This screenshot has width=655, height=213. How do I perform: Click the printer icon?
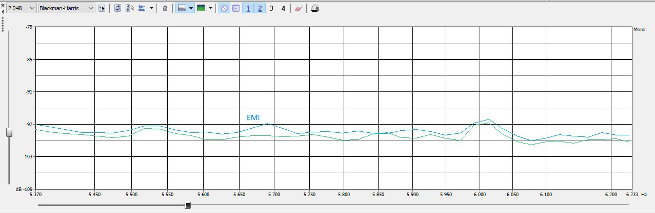pos(315,8)
